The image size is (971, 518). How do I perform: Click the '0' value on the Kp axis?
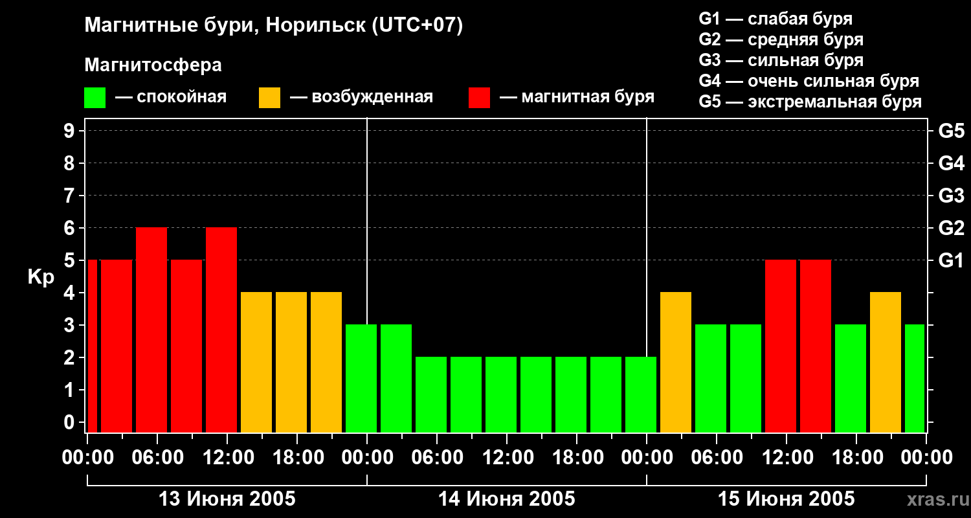[71, 422]
